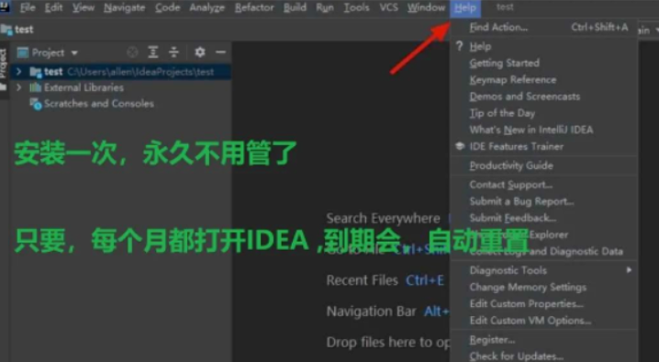Click the Scratches and Consoles icon
659x362 pixels.
[36, 104]
